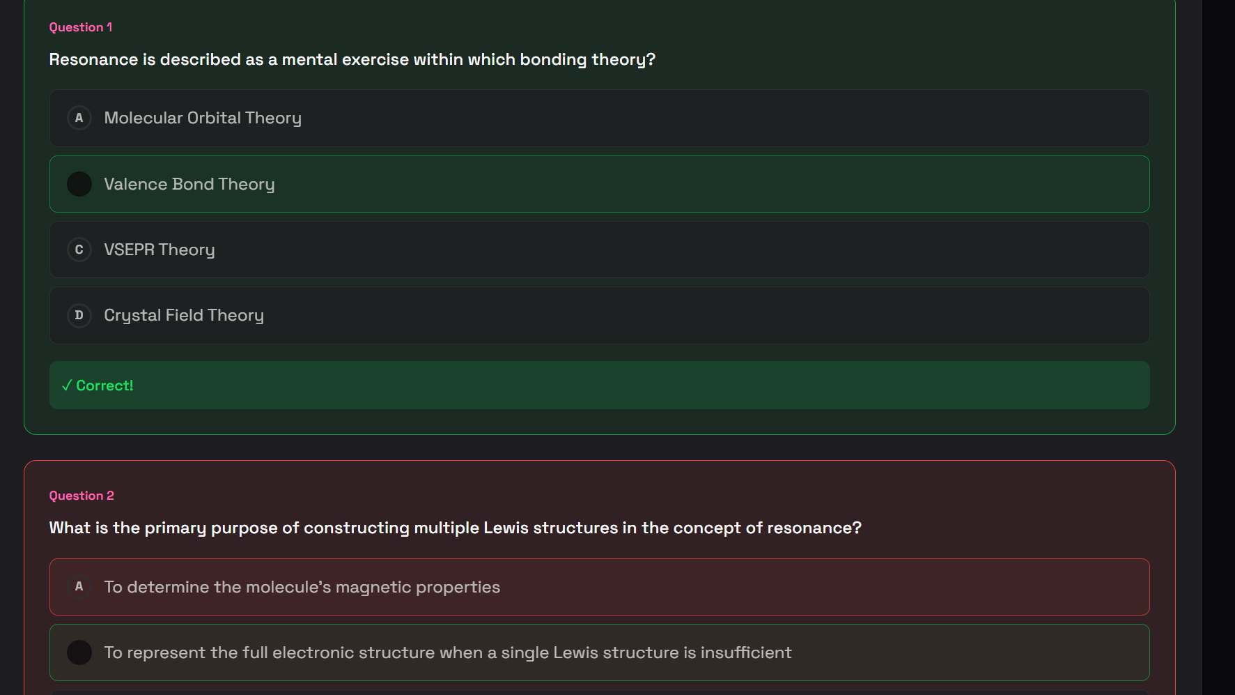Click the dark circle beside full electronic structure answer

79,652
